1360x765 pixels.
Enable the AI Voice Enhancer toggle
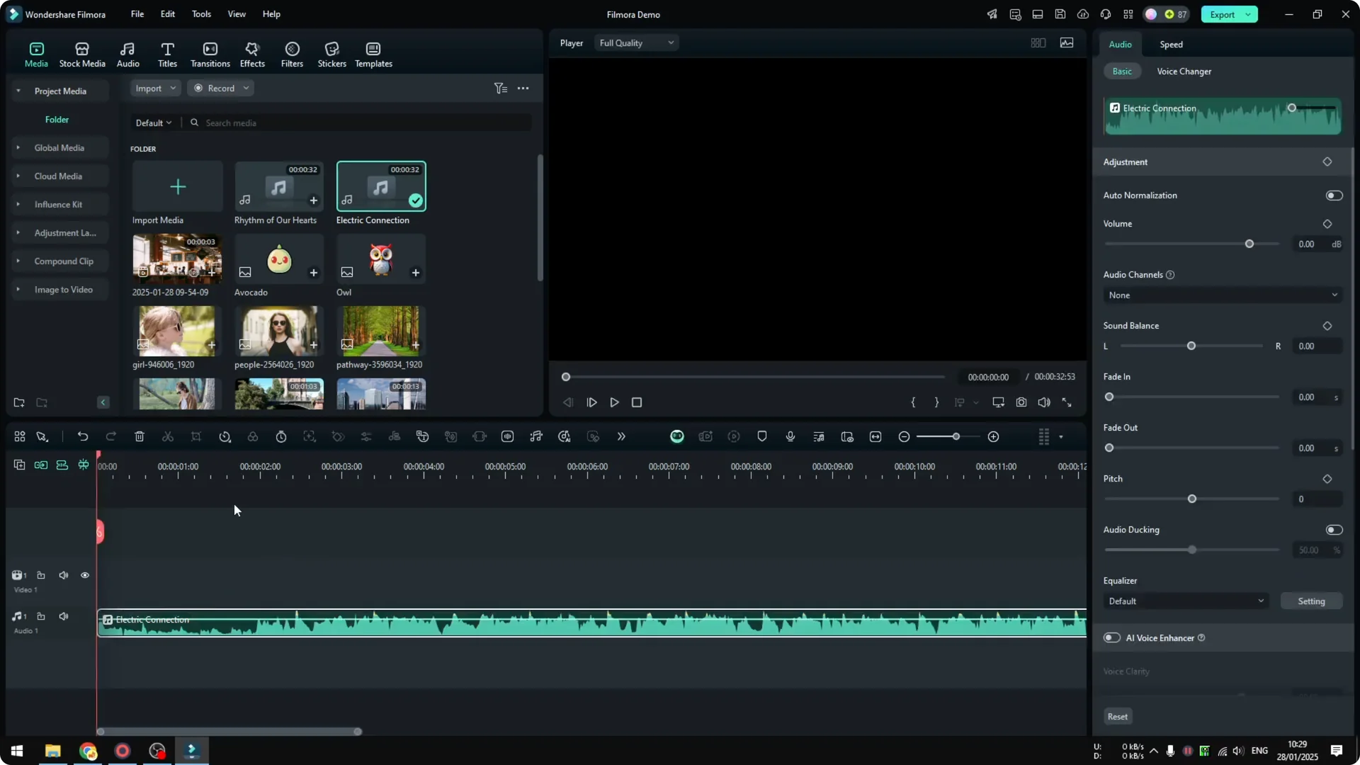1111,637
